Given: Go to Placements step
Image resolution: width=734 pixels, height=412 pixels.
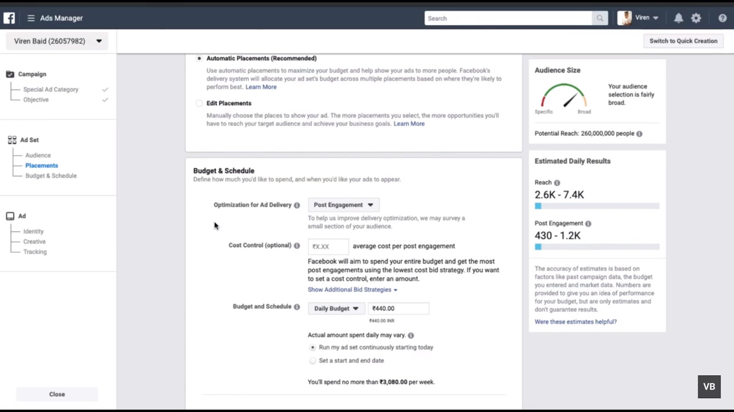Looking at the screenshot, I should coord(42,166).
